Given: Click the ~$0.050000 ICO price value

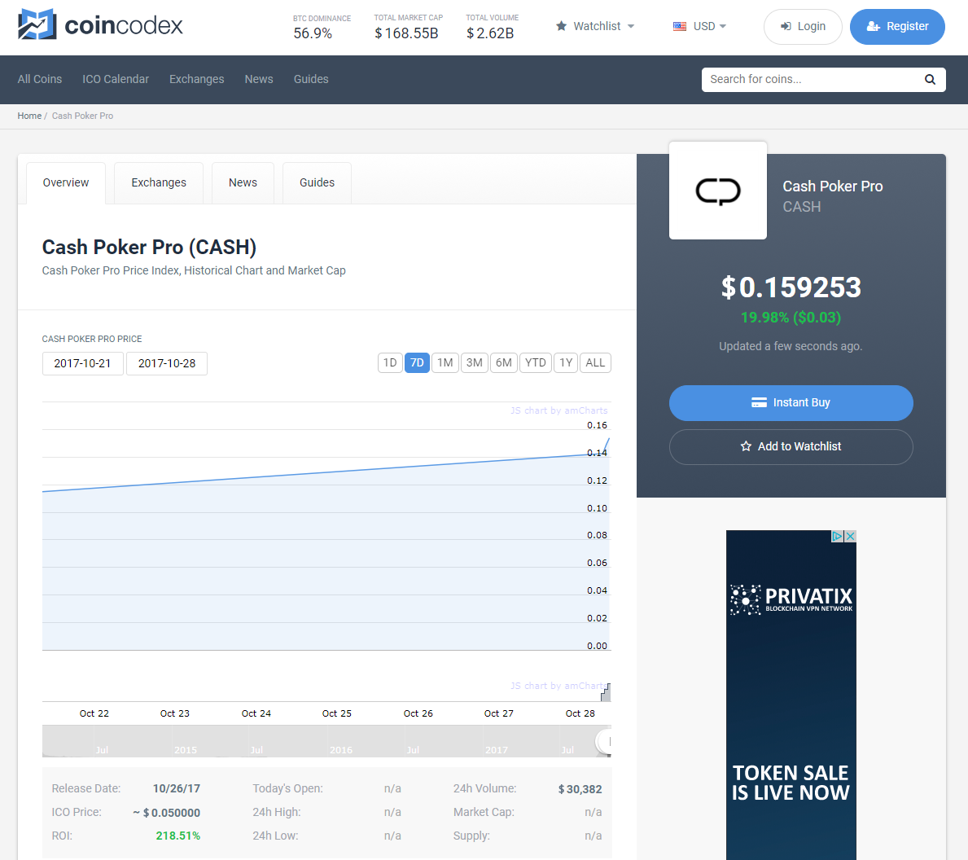Looking at the screenshot, I should click(167, 813).
